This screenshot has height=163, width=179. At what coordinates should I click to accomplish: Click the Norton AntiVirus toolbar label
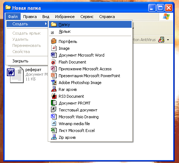tap(144, 40)
